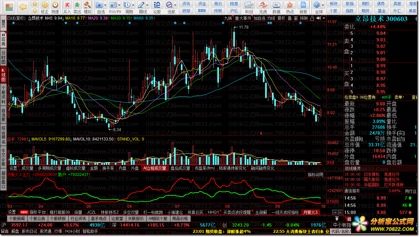The height and width of the screenshot is (237, 420).
Task: Click the yellow down arrow button
Action: click(x=34, y=11)
